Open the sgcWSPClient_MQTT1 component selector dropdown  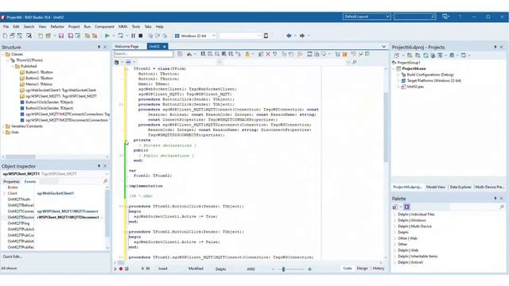pyautogui.click(x=107, y=174)
